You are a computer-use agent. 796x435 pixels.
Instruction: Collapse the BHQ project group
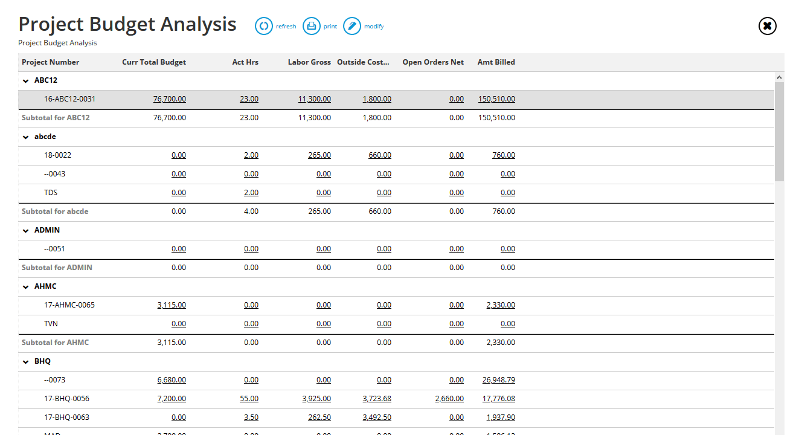tap(25, 361)
